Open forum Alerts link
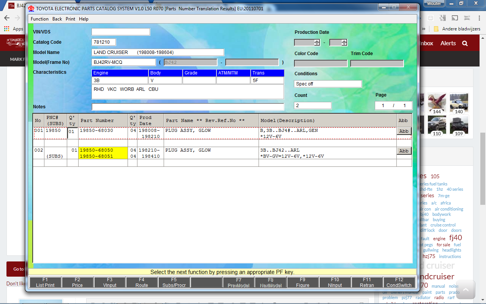The image size is (486, 304). click(x=448, y=43)
